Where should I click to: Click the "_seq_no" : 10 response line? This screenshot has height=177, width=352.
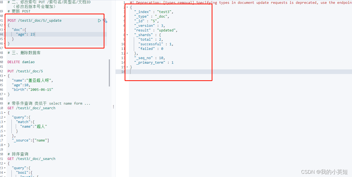[150, 58]
